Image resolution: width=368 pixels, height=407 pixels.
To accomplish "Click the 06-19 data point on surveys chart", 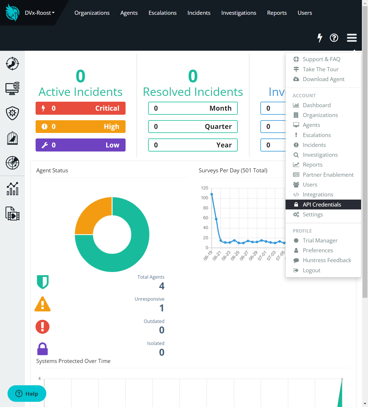I will pyautogui.click(x=212, y=194).
